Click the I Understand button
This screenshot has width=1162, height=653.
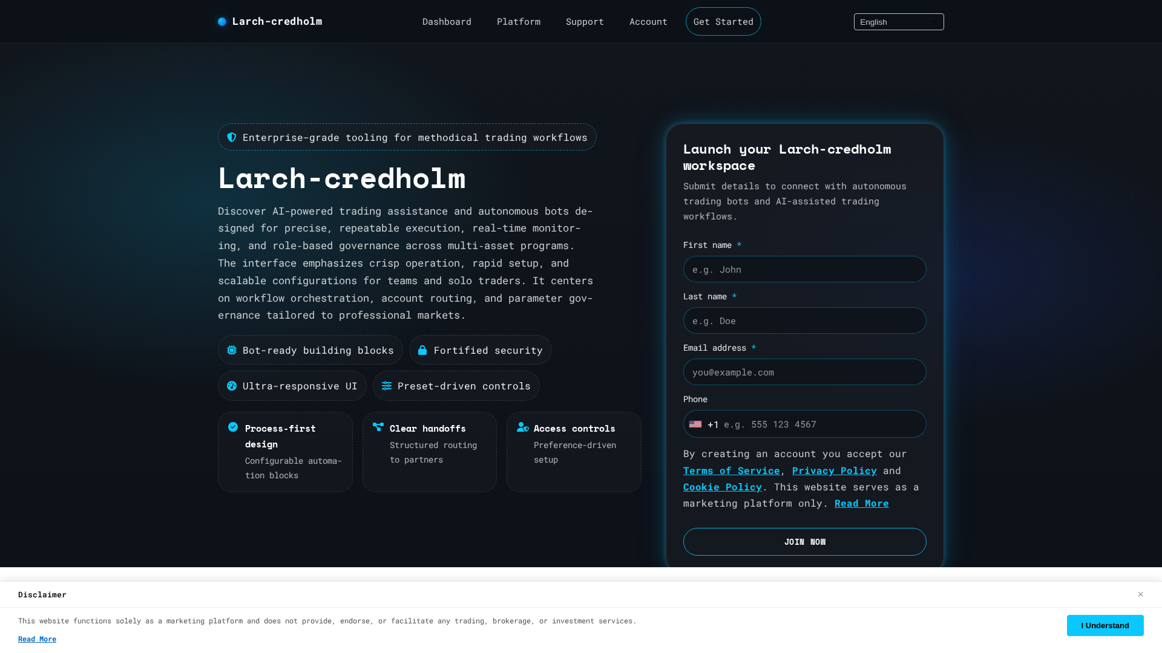point(1105,625)
